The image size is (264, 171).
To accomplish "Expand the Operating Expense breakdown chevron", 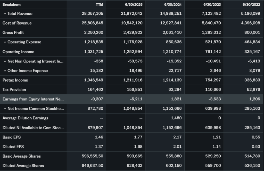I will [x=5, y=42].
